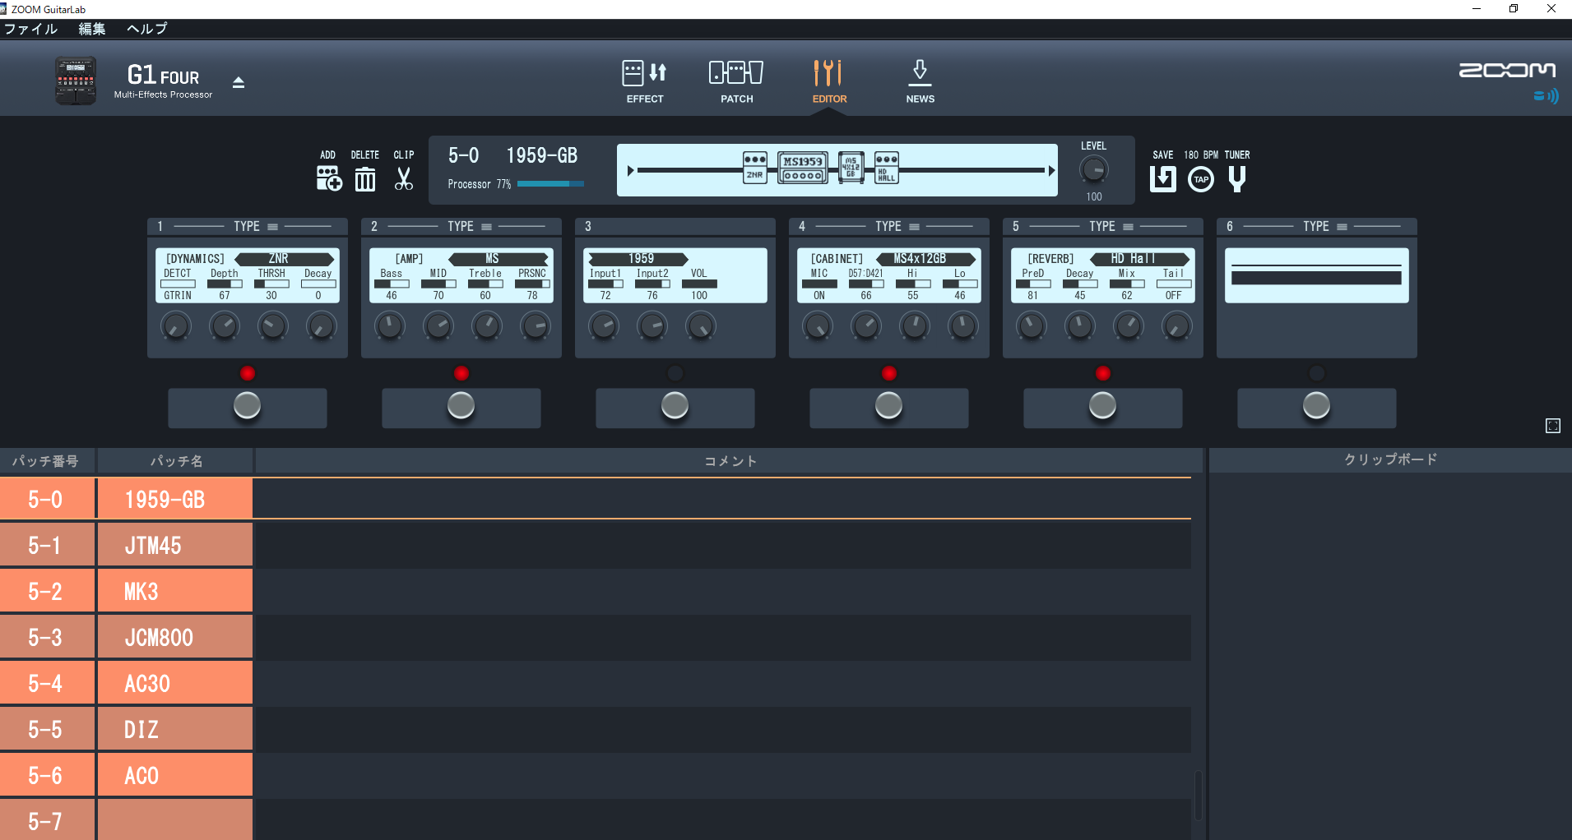Click the eject arrow next to G1 FOUR
Screen dimensions: 1572x840
[239, 82]
